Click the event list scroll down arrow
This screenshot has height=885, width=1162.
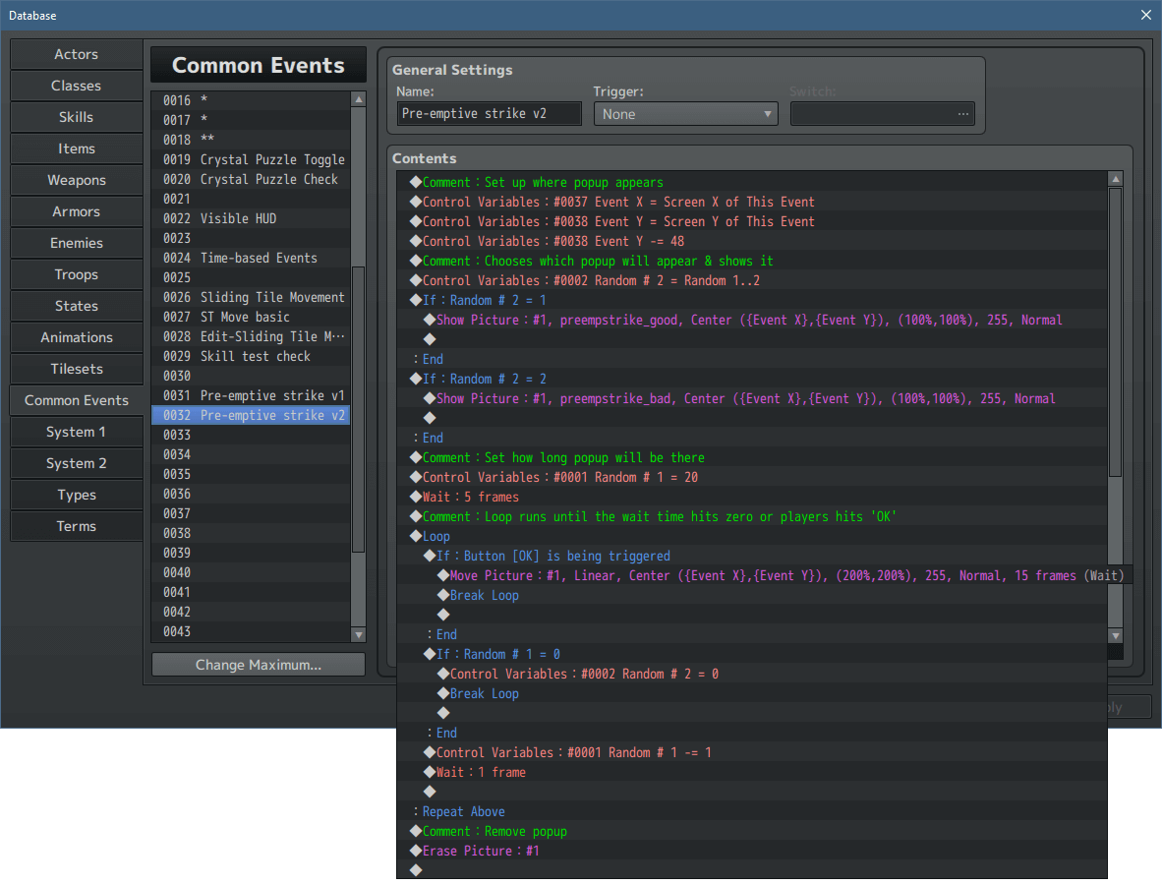tap(359, 635)
